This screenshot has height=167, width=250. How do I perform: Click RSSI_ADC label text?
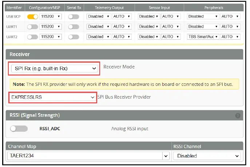[x=50, y=128]
